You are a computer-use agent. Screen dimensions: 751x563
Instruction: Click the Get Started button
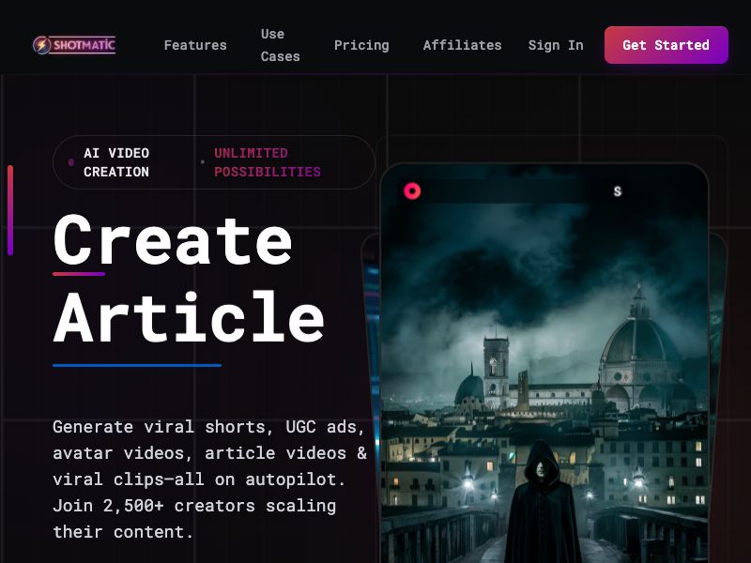coord(667,45)
